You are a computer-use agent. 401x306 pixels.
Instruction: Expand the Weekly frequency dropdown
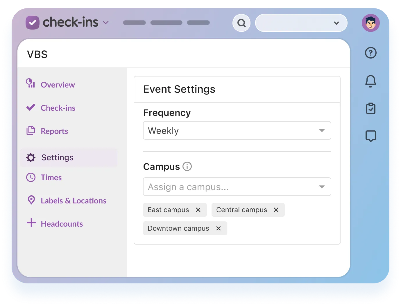(x=237, y=131)
